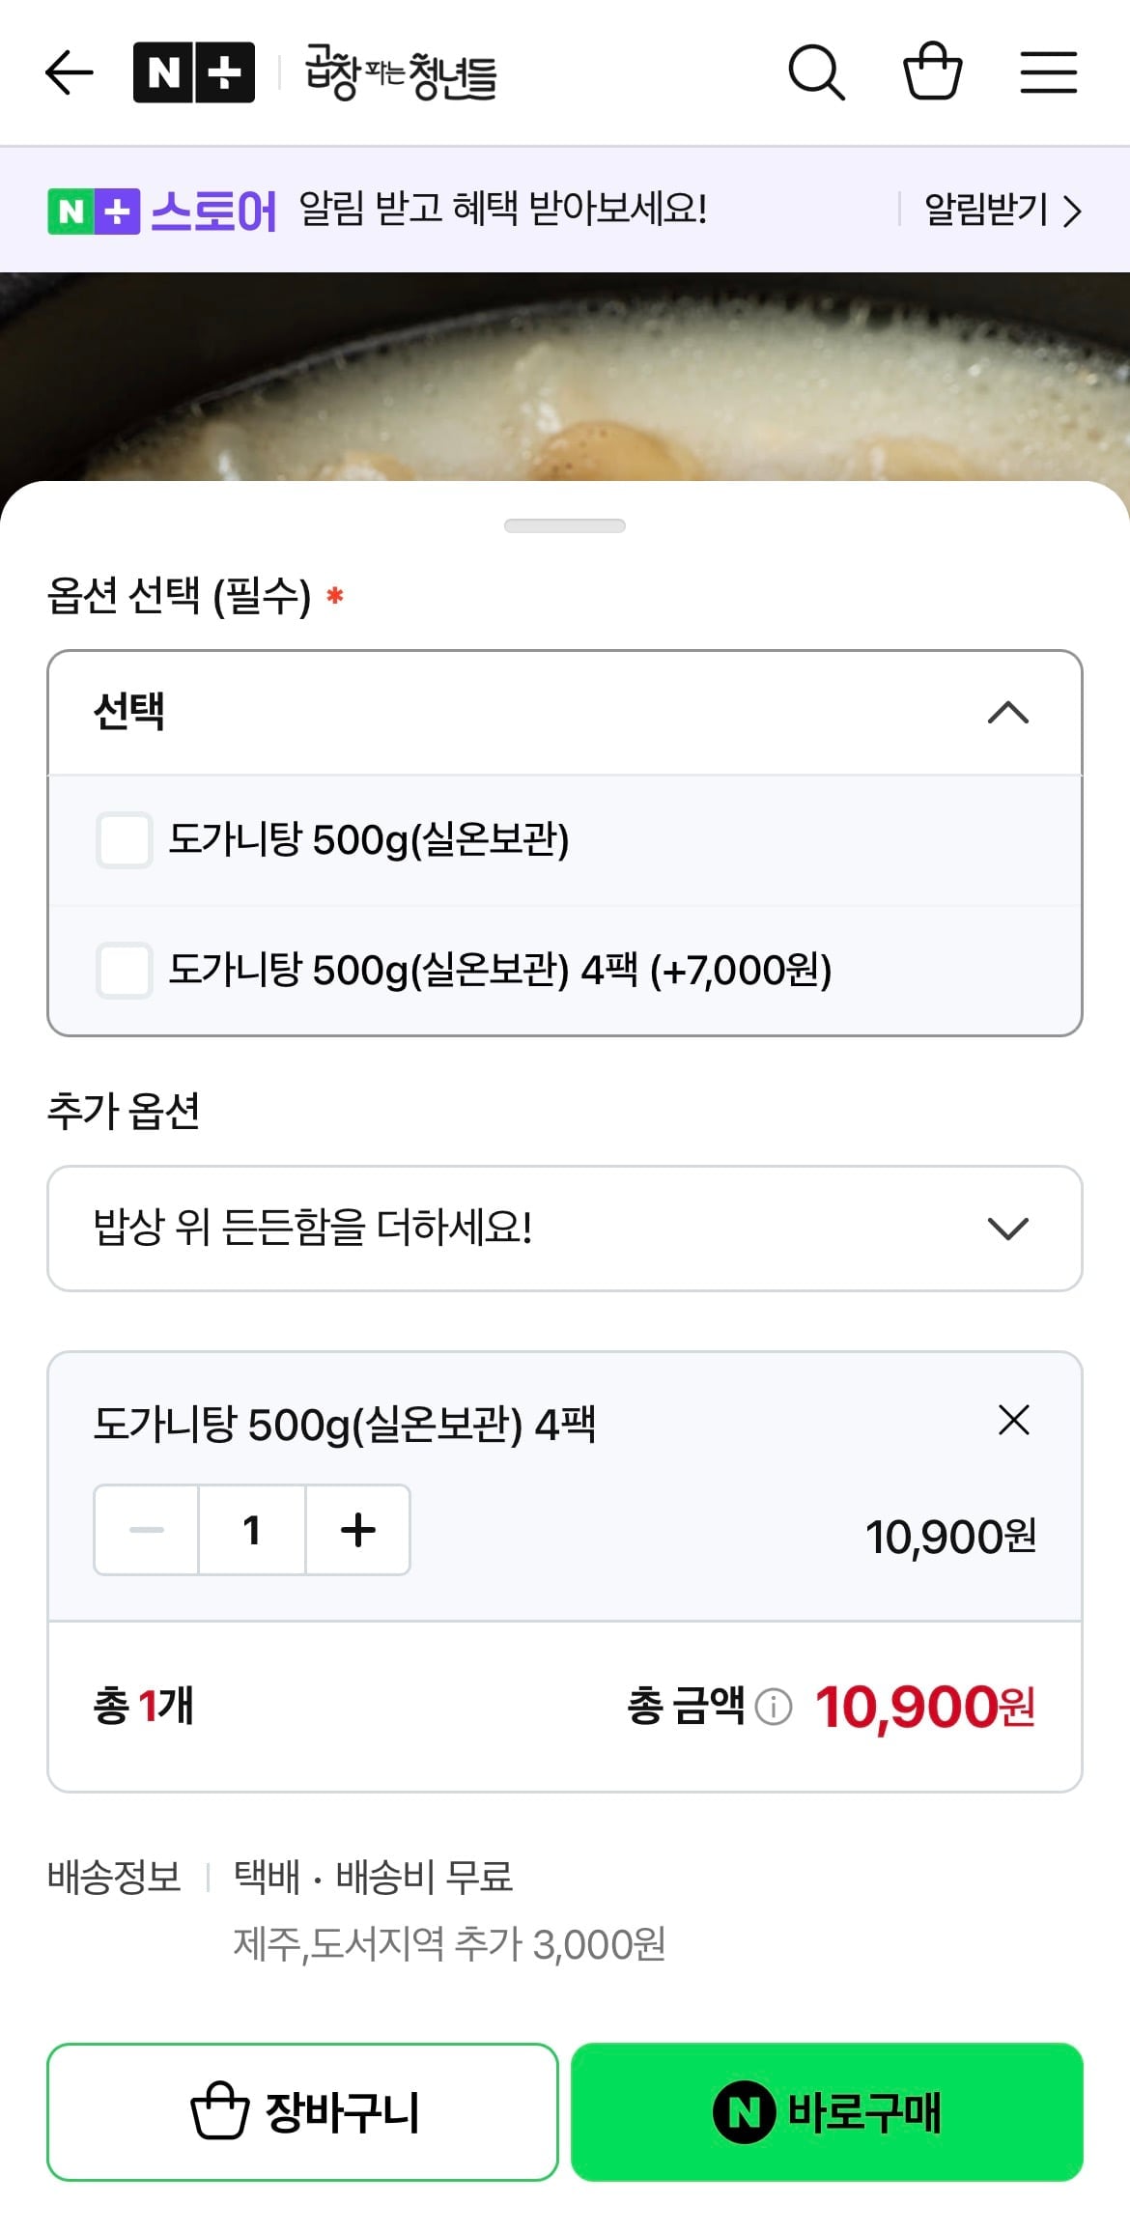
Task: Open the shopping basket icon in header
Action: pyautogui.click(x=932, y=71)
